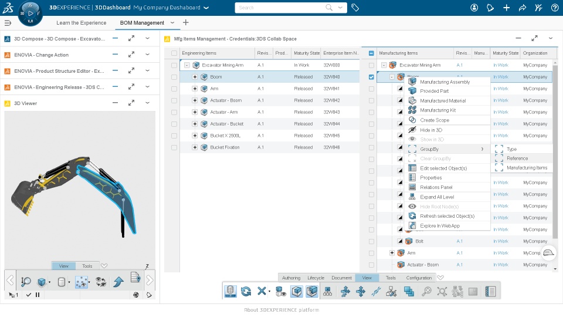Open the Help question mark icon
The height and width of the screenshot is (317, 563).
[x=555, y=8]
